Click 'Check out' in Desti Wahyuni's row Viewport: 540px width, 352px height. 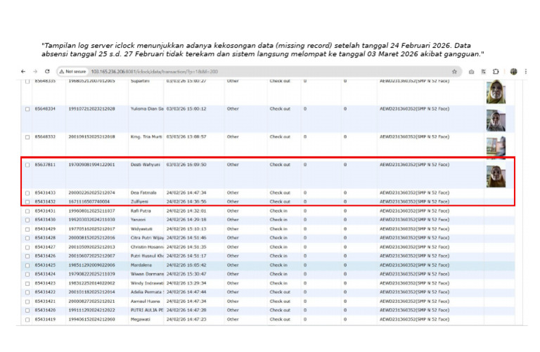(x=280, y=164)
